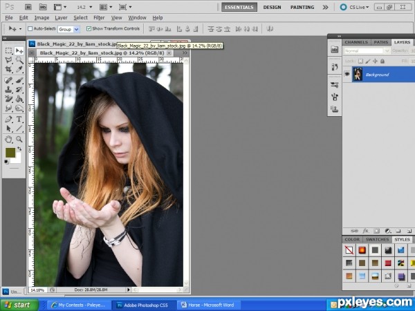Add layer mask in Layers panel
The image size is (415, 311).
(x=377, y=231)
